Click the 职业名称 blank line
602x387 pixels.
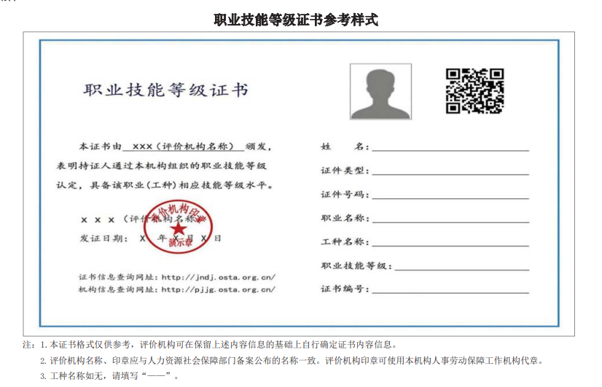(x=450, y=222)
